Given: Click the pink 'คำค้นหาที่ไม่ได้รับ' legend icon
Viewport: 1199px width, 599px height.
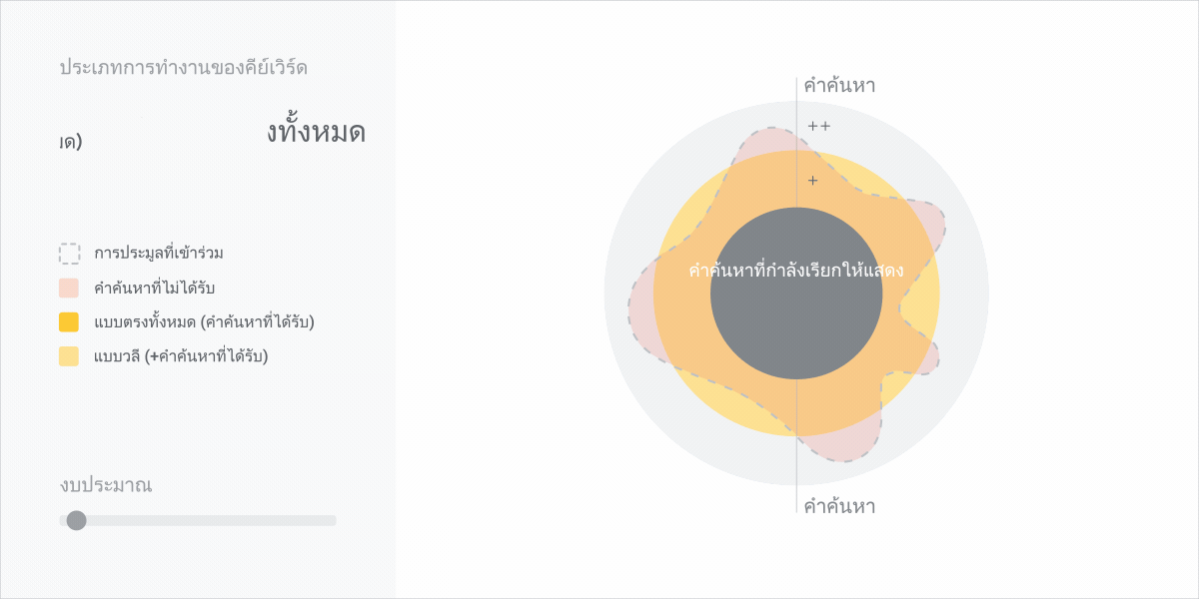Looking at the screenshot, I should 69,288.
